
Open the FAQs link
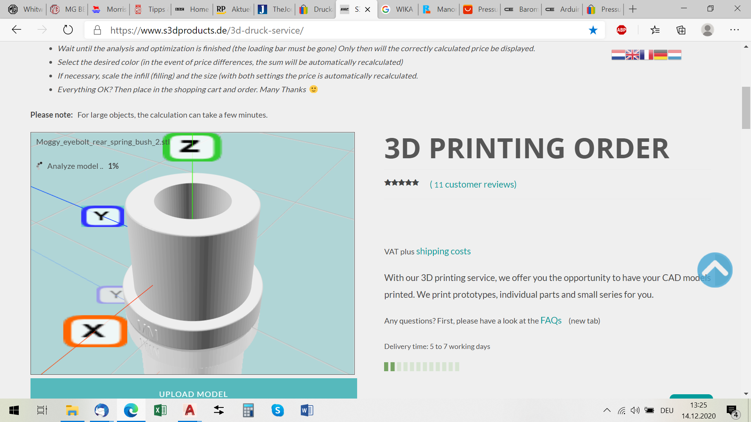pyautogui.click(x=551, y=320)
